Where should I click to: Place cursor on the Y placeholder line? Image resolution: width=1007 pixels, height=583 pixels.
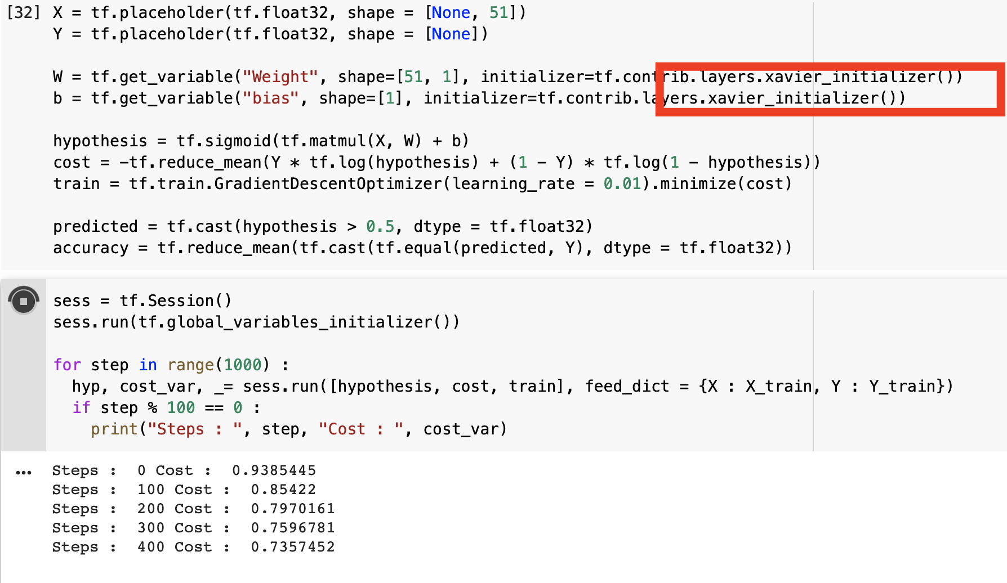pos(270,34)
